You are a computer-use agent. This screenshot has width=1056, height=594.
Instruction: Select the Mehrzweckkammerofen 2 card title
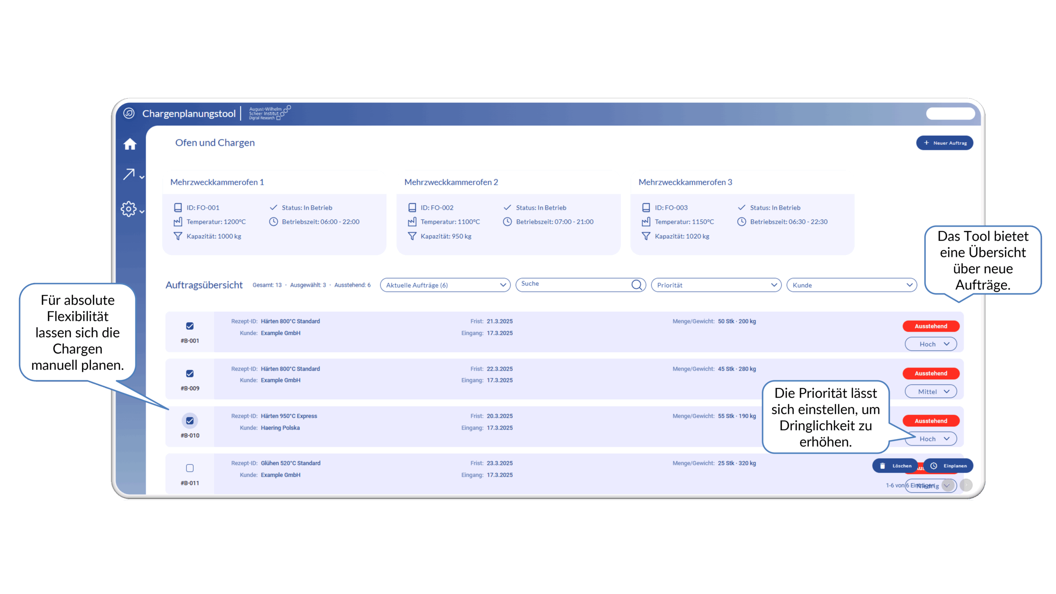(451, 182)
